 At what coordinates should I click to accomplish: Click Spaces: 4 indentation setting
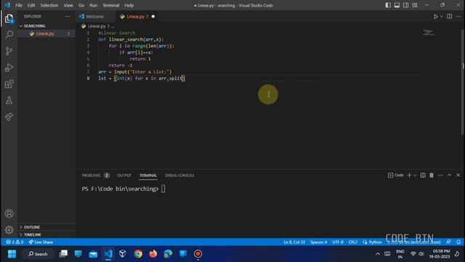pos(318,242)
